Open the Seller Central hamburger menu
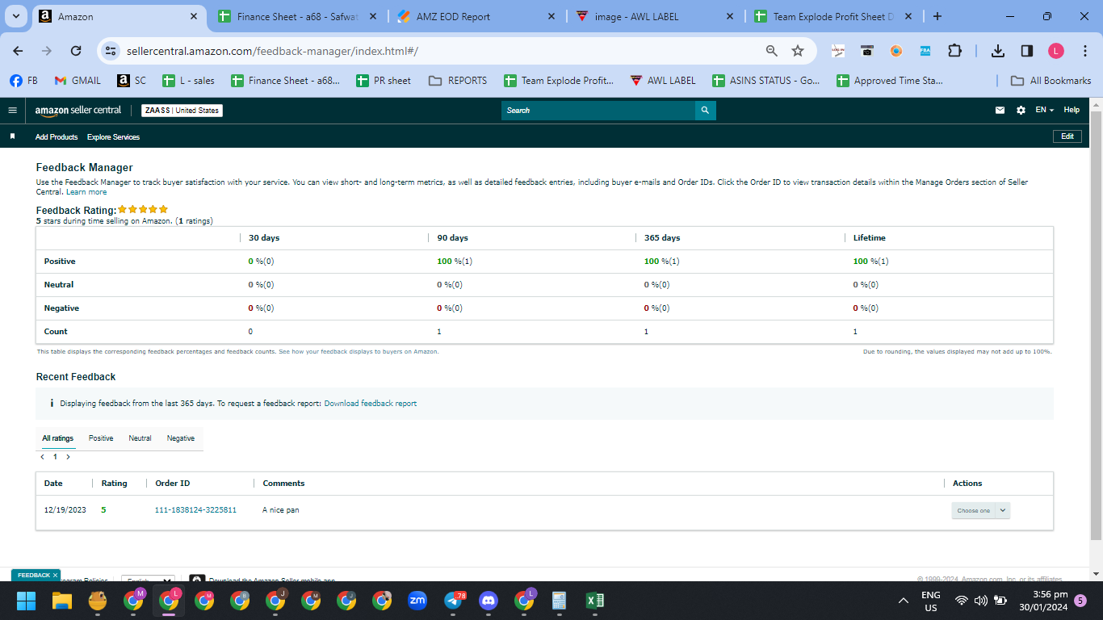 (x=12, y=110)
